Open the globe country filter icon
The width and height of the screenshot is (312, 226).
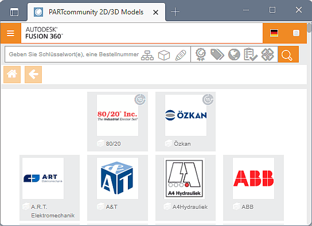click(234, 54)
